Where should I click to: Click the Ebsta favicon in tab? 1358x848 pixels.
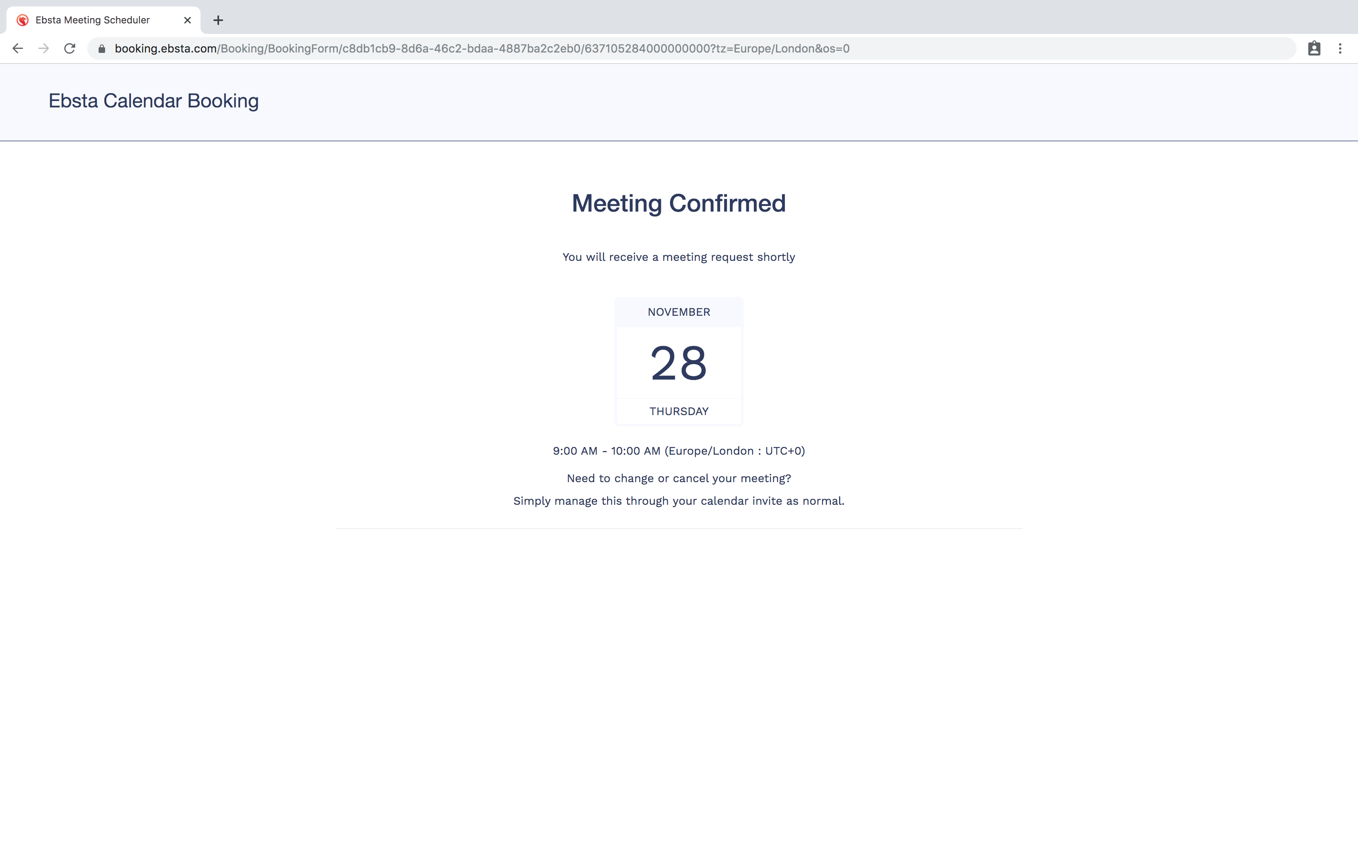click(23, 20)
